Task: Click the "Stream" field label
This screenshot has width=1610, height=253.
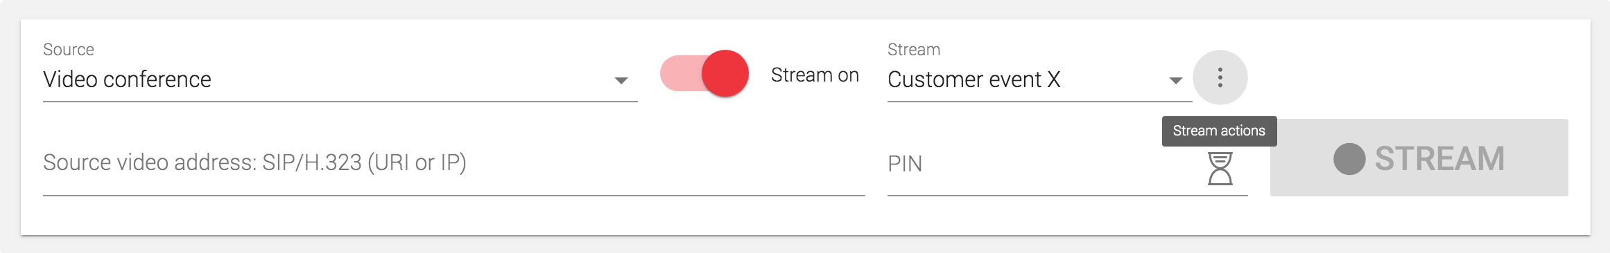Action: [914, 50]
